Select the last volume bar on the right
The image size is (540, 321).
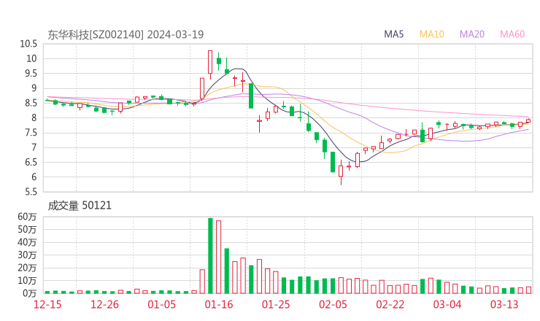pyautogui.click(x=528, y=290)
